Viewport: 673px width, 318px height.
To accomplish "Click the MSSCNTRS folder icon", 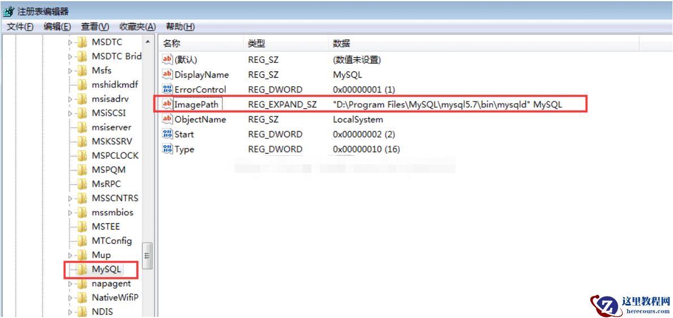I will (x=82, y=198).
